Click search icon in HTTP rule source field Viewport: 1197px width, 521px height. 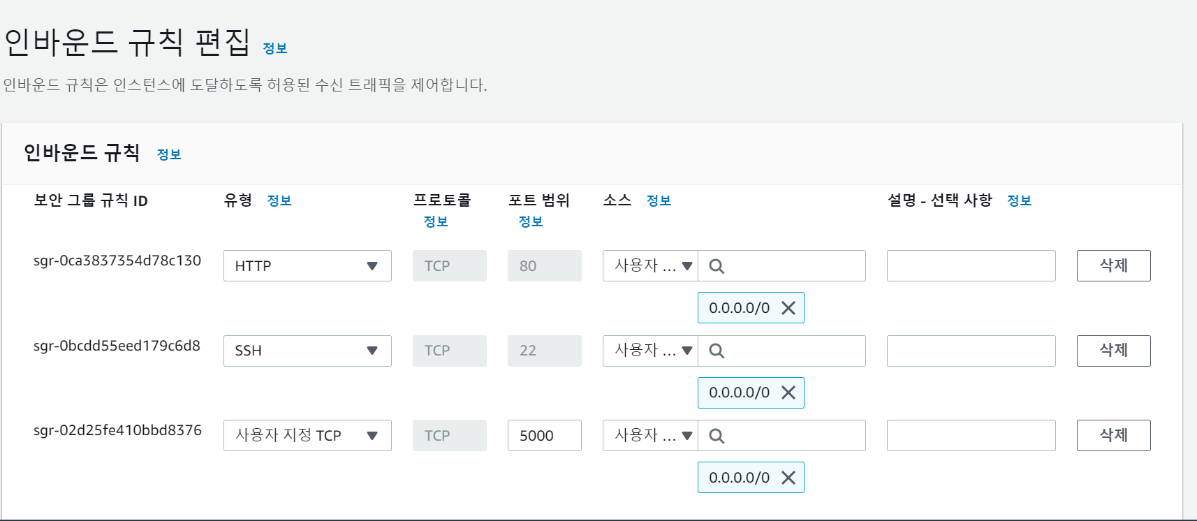[x=717, y=266]
